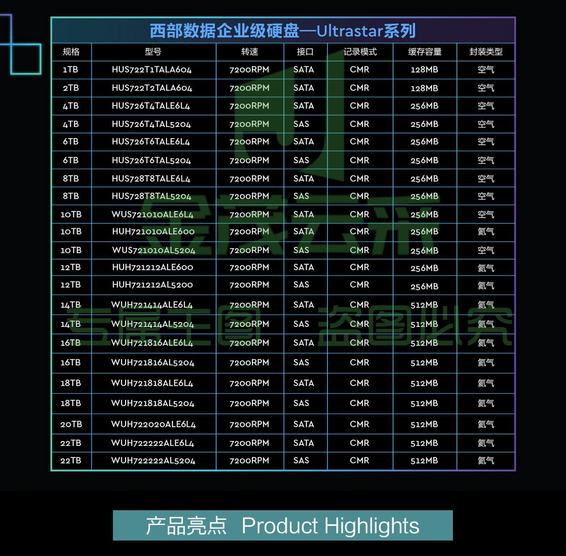Viewport: 566px width, 556px height.
Task: Click 7200RPM in HUH721212AL5200 row
Action: tap(249, 285)
